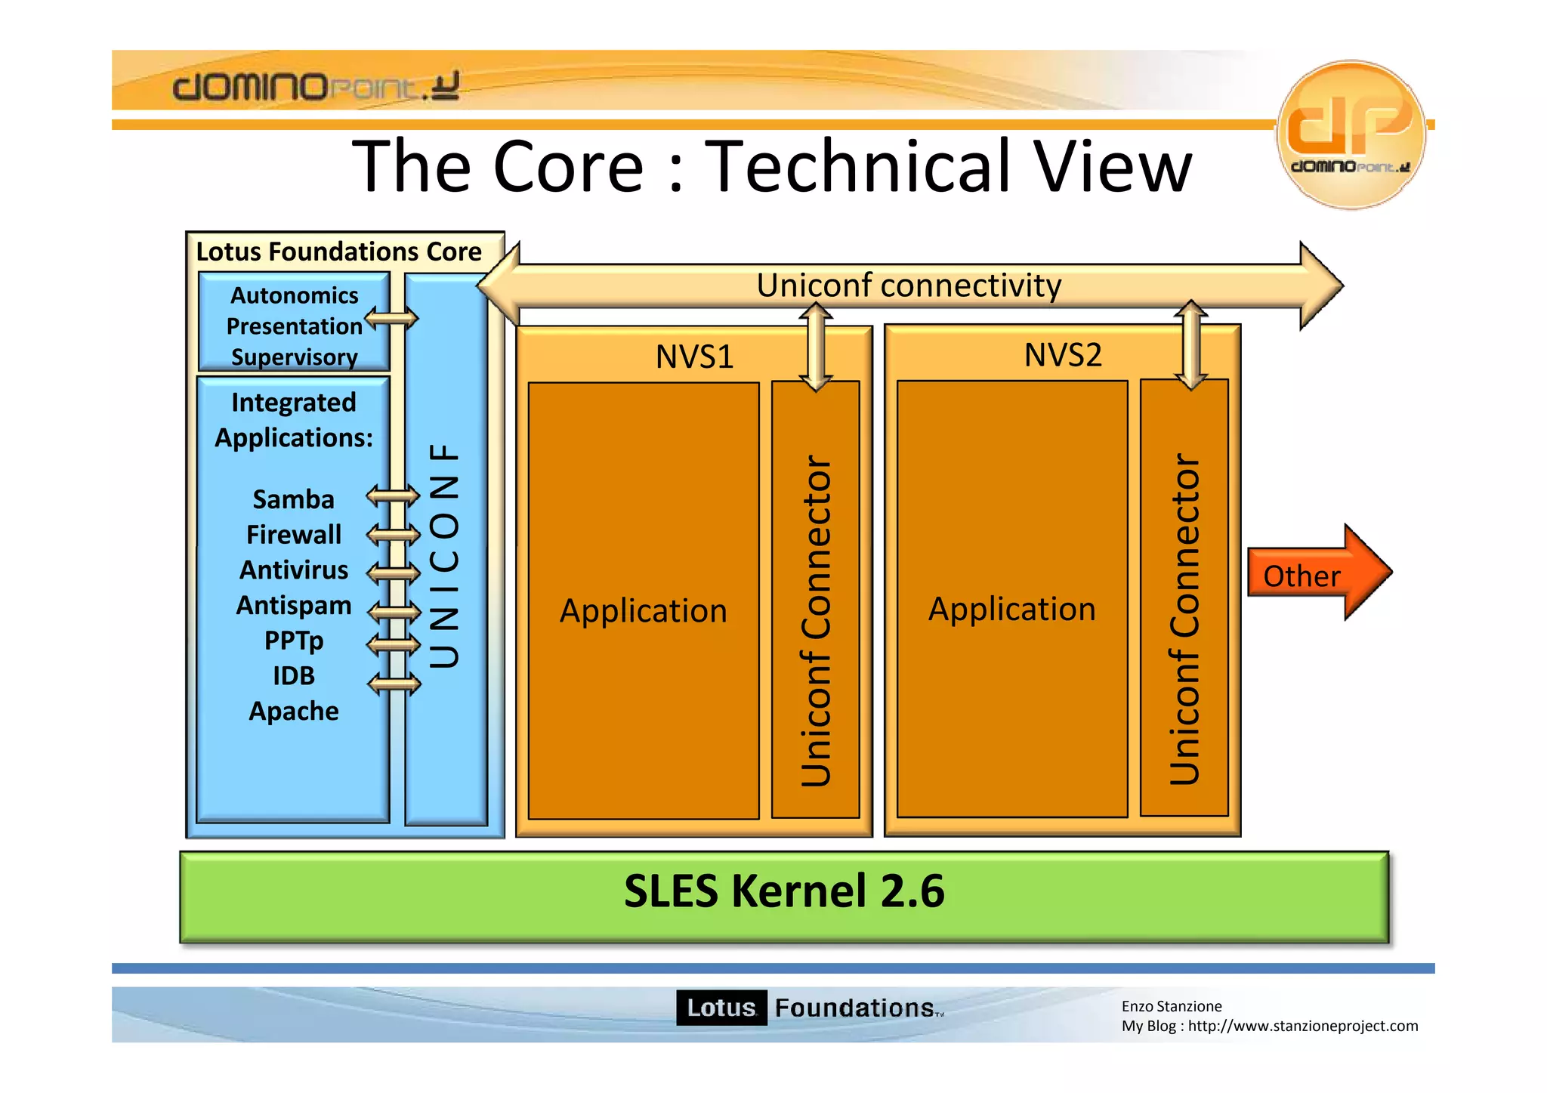Click the Lotus Foundations footer logo
The width and height of the screenshot is (1547, 1093).
click(809, 1008)
